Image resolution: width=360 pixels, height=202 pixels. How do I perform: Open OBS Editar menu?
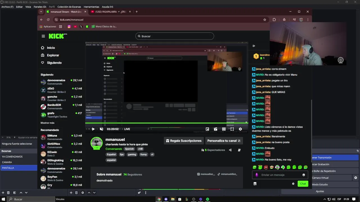tap(19, 7)
